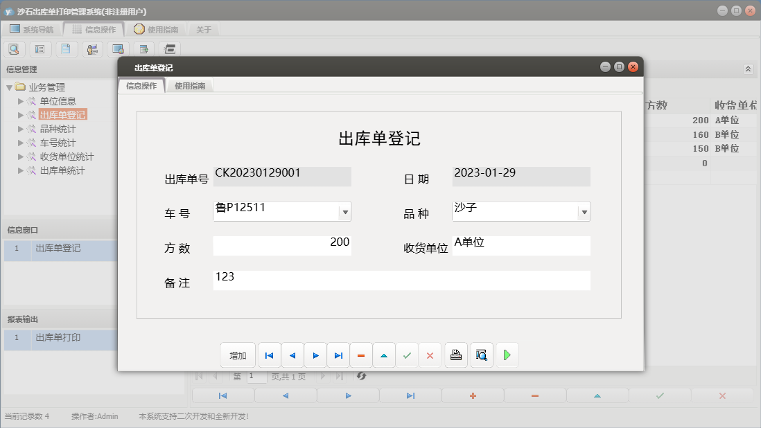The width and height of the screenshot is (761, 428).
Task: Click inside the 备注 input field
Action: pos(402,280)
